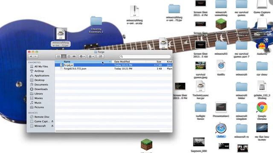Select the car show folder
This screenshot has width=273, height=153.
pos(262,66)
